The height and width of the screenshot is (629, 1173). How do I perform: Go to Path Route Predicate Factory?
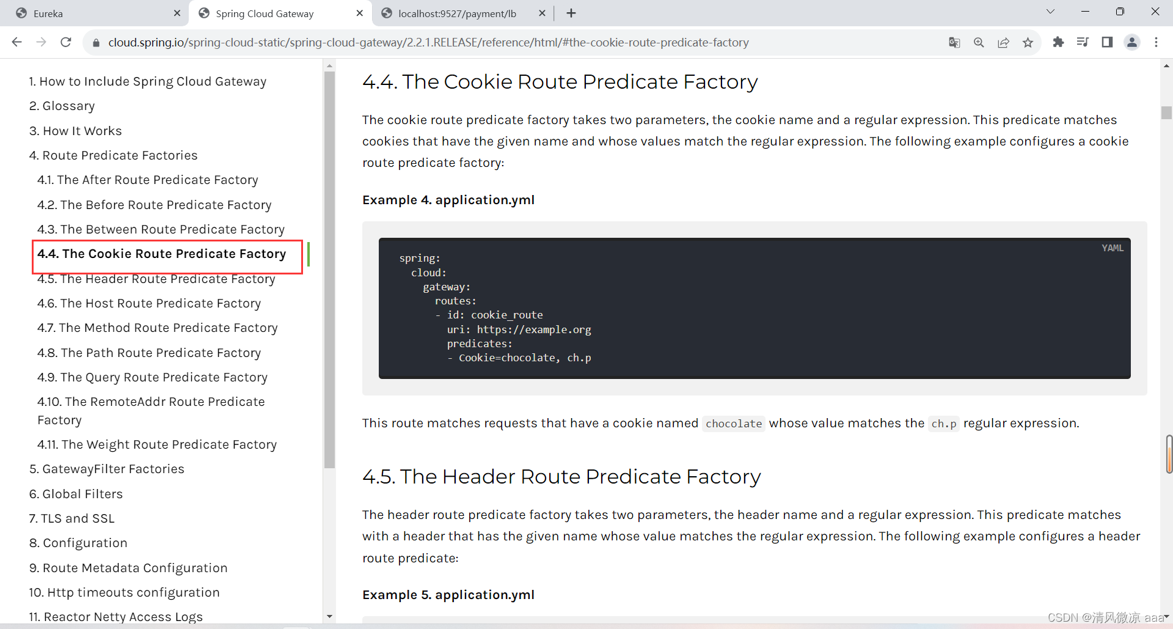coord(148,353)
